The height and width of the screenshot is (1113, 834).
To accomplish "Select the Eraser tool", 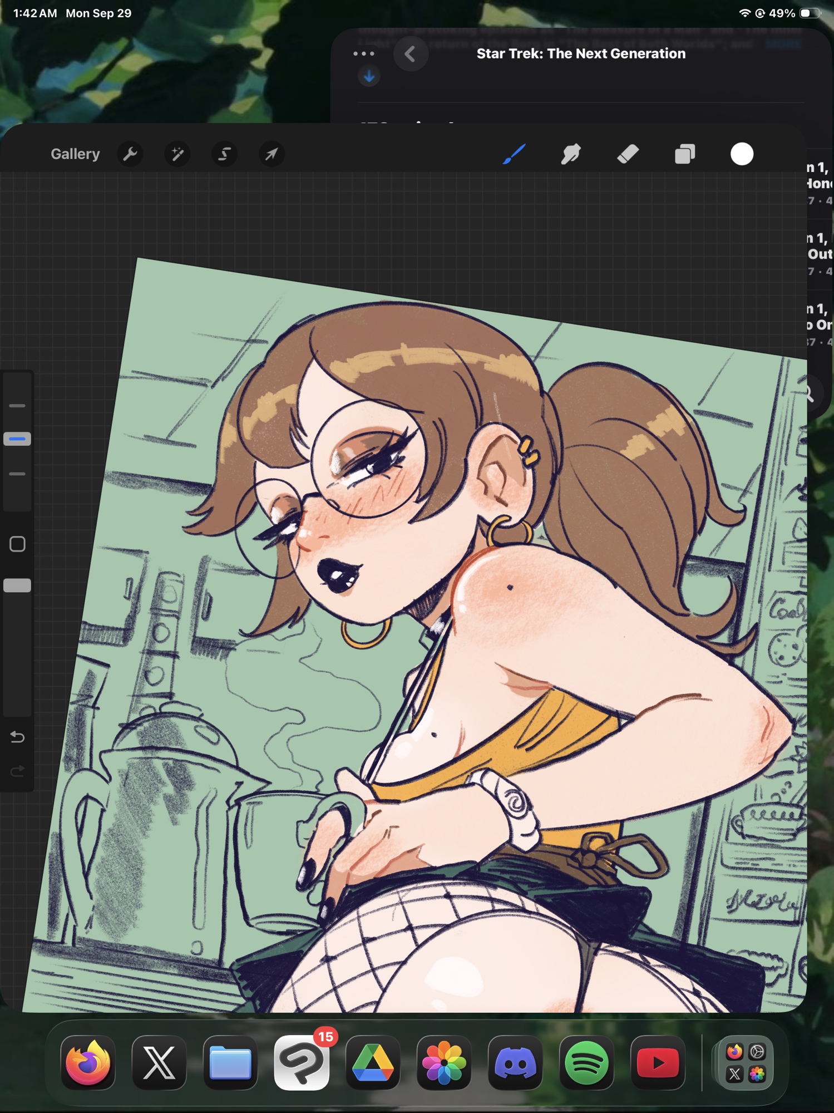I will 628,154.
